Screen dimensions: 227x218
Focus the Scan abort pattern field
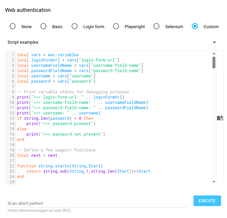(x=98, y=203)
